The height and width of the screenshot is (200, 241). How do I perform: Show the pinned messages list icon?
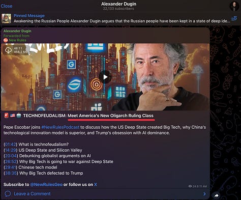tap(234, 18)
